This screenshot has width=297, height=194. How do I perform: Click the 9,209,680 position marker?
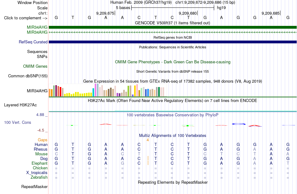pos(188,13)
